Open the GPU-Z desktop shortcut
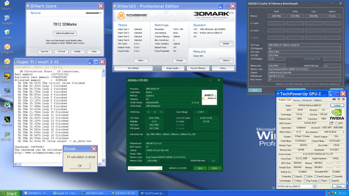Viewport: 349px width, 196px height. coord(7,136)
